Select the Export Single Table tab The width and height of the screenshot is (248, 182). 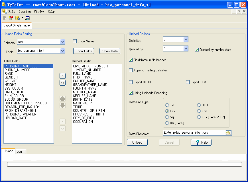[17, 25]
